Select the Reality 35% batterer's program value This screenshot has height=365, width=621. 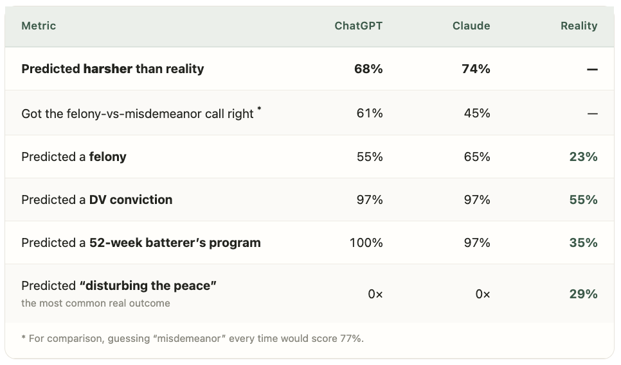coord(583,242)
